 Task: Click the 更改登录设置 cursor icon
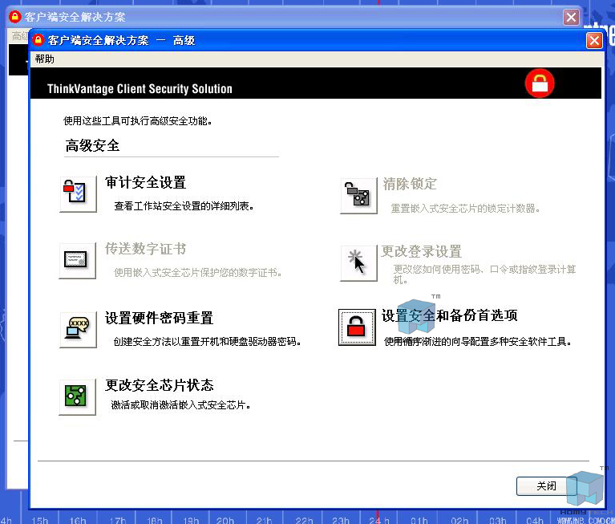[x=358, y=263]
